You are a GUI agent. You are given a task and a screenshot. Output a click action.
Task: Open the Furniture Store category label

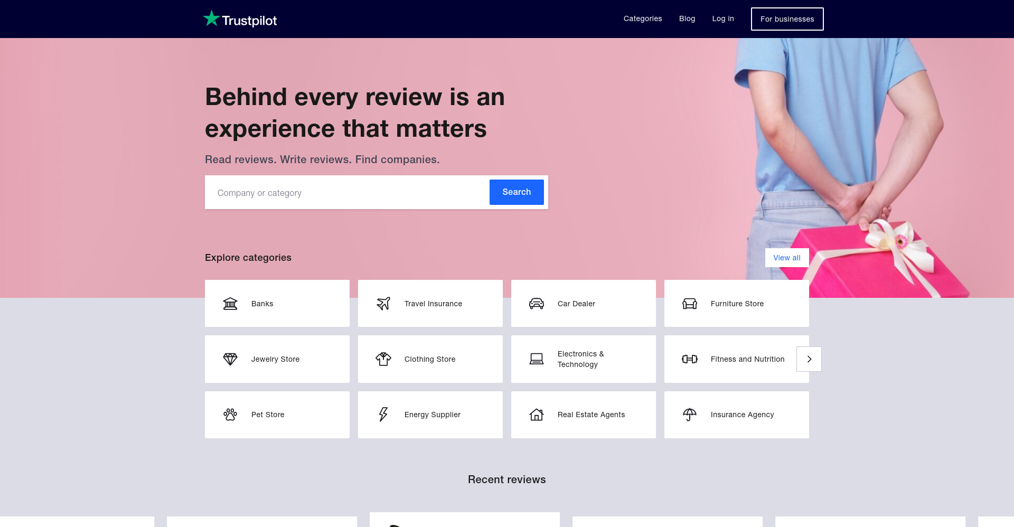[x=737, y=304]
